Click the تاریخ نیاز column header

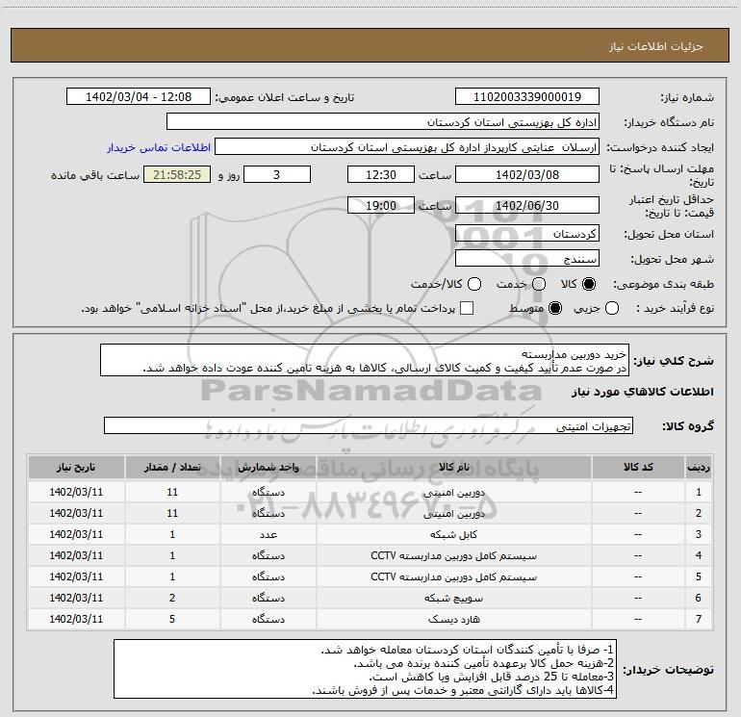click(76, 467)
